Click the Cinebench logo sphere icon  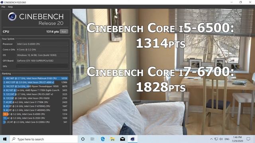pos(12,16)
